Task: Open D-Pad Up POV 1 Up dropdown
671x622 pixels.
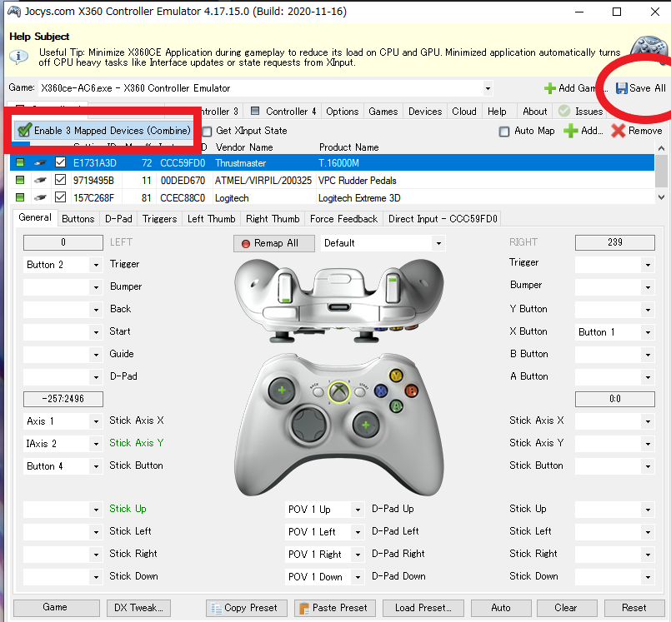Action: click(x=358, y=509)
